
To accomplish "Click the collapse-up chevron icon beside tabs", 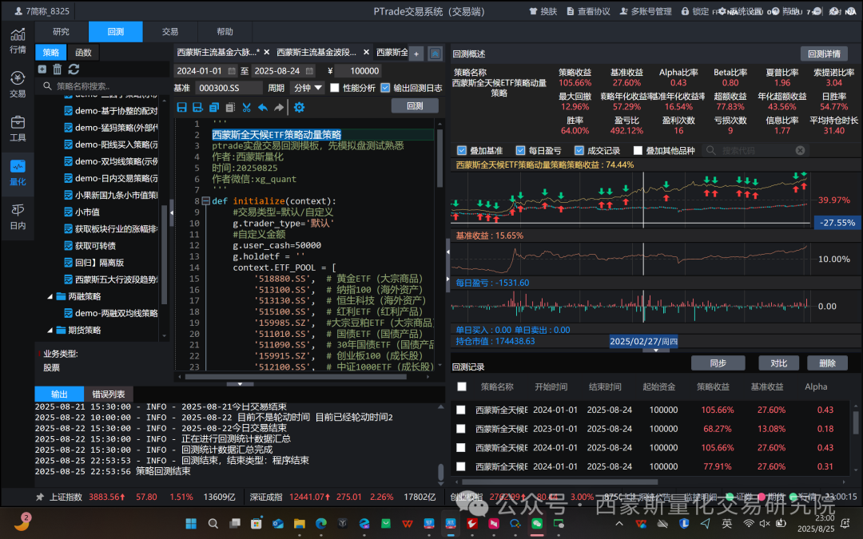I will [x=435, y=54].
